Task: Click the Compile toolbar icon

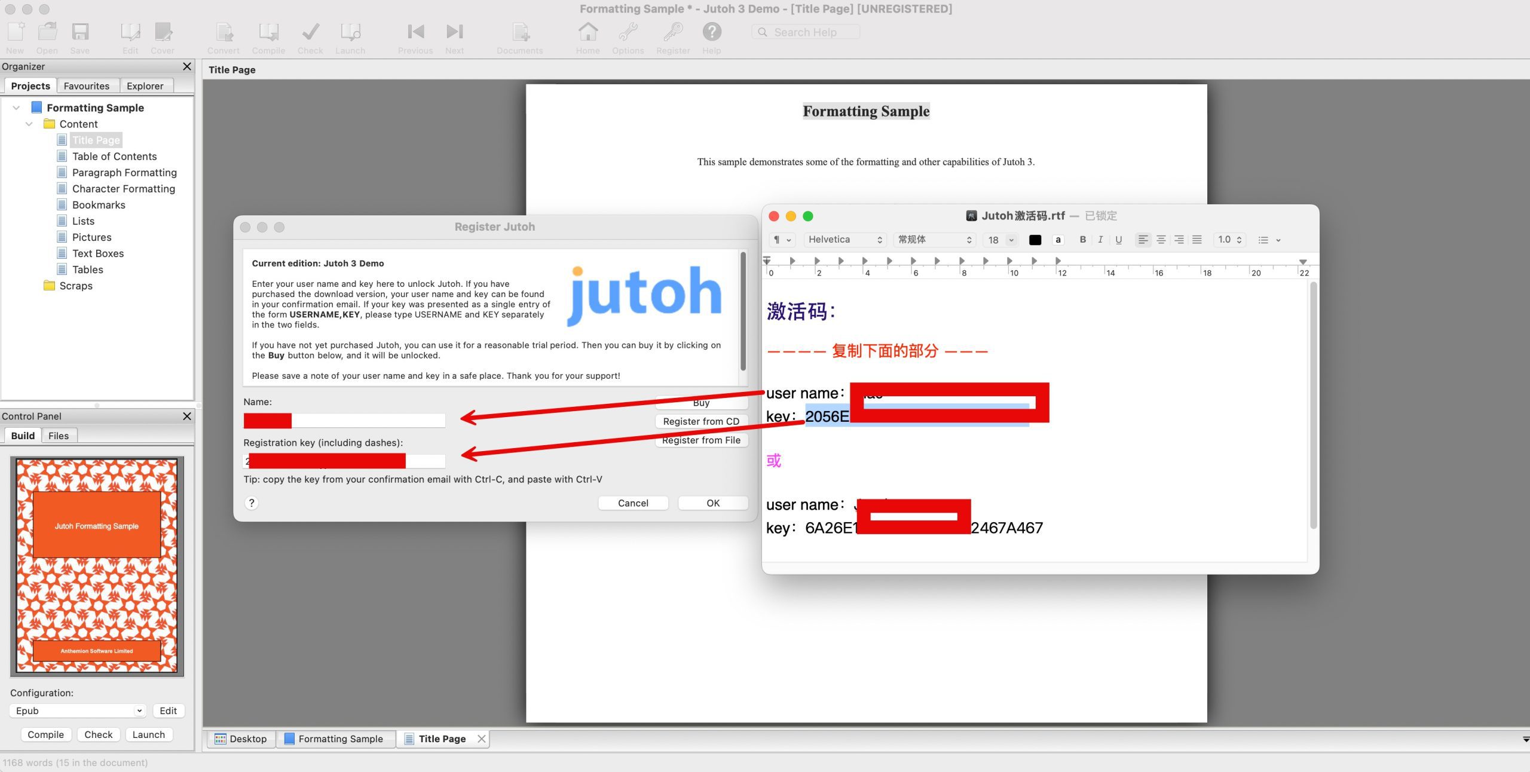Action: (x=268, y=33)
